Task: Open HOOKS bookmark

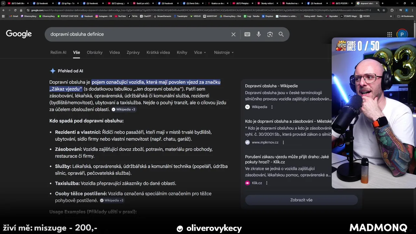Action: [x=365, y=16]
